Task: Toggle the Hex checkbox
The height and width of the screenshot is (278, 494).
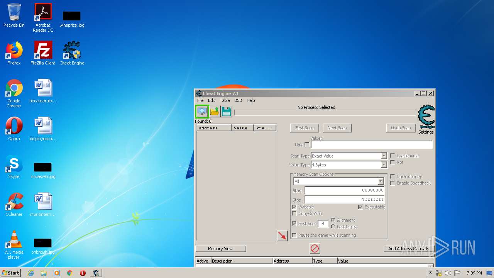Action: tap(307, 144)
